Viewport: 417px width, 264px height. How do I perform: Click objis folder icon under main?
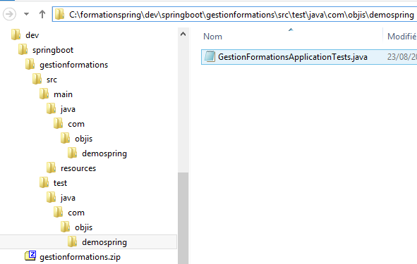[65, 138]
